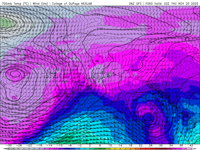Click the "F093 Valid: 03Z THU NOV 20 2025" text
The height and width of the screenshot is (150, 200).
click(172, 3)
